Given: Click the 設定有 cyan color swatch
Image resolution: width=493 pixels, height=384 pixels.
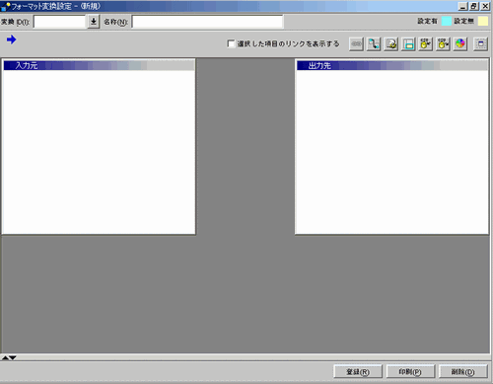Looking at the screenshot, I should pos(447,22).
